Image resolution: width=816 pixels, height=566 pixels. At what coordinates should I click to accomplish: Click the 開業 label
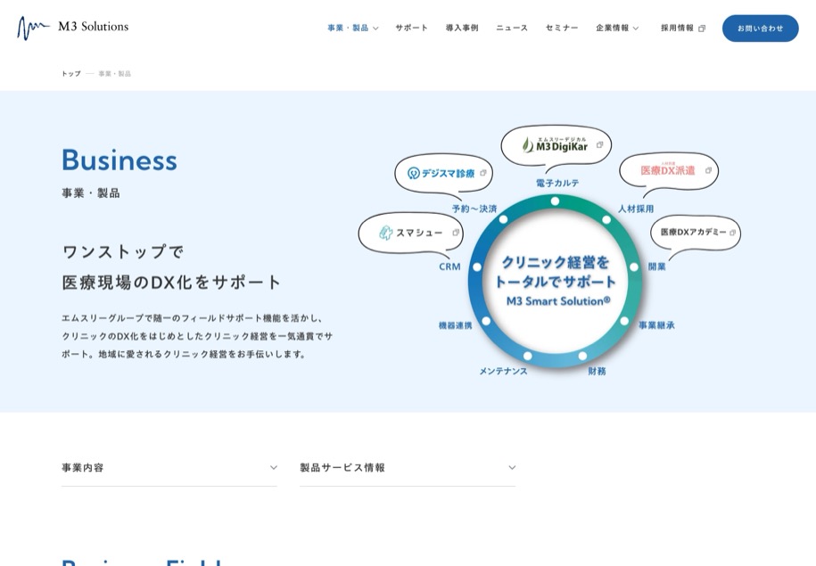656,267
